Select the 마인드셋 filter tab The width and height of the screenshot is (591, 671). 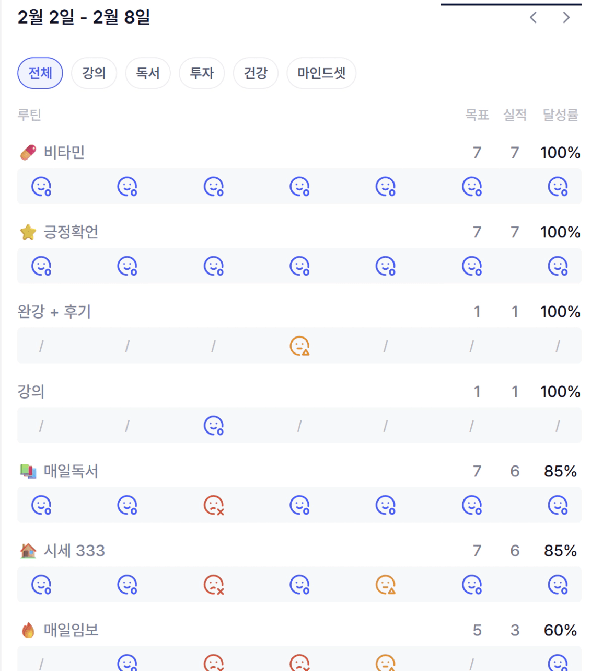tap(321, 73)
